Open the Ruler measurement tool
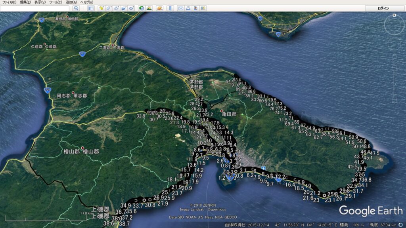 point(170,8)
